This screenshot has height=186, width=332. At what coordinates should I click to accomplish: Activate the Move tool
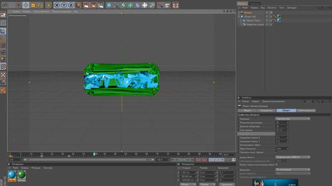coord(26,5)
